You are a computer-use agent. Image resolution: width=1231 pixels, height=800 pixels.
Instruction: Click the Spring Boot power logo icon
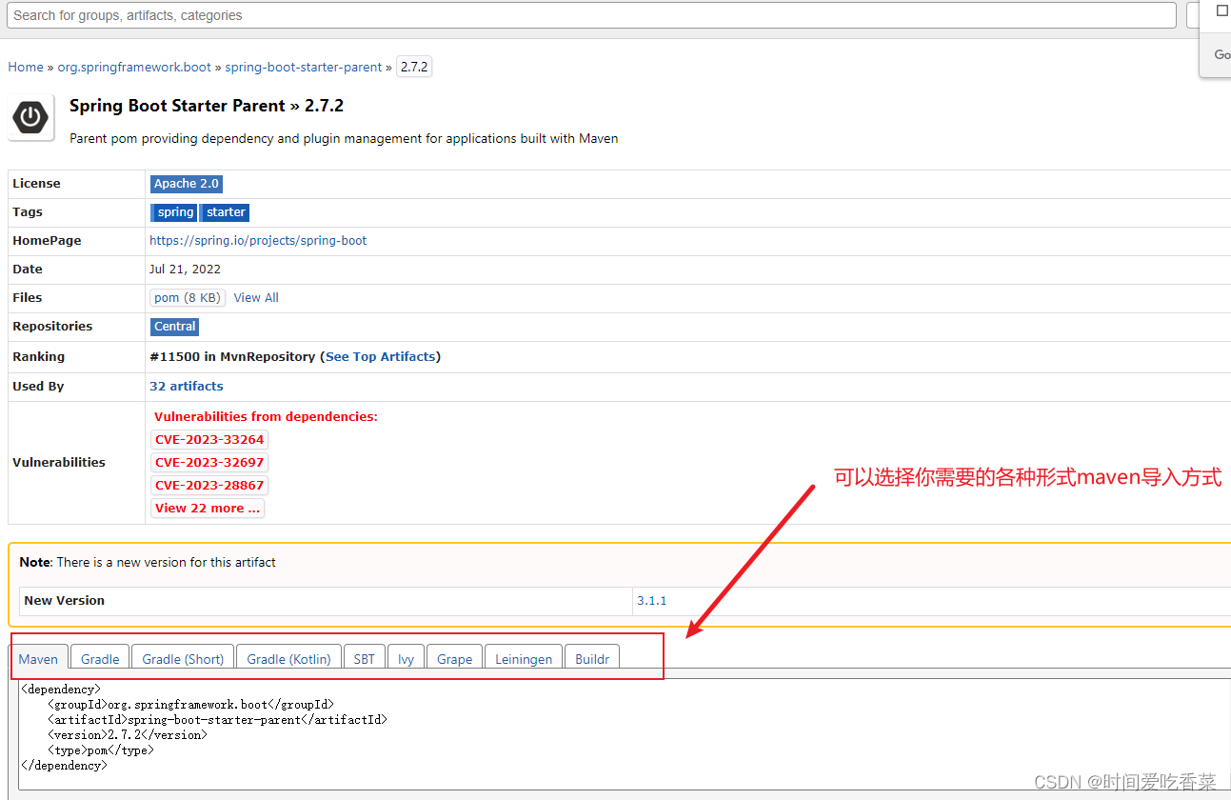click(30, 117)
